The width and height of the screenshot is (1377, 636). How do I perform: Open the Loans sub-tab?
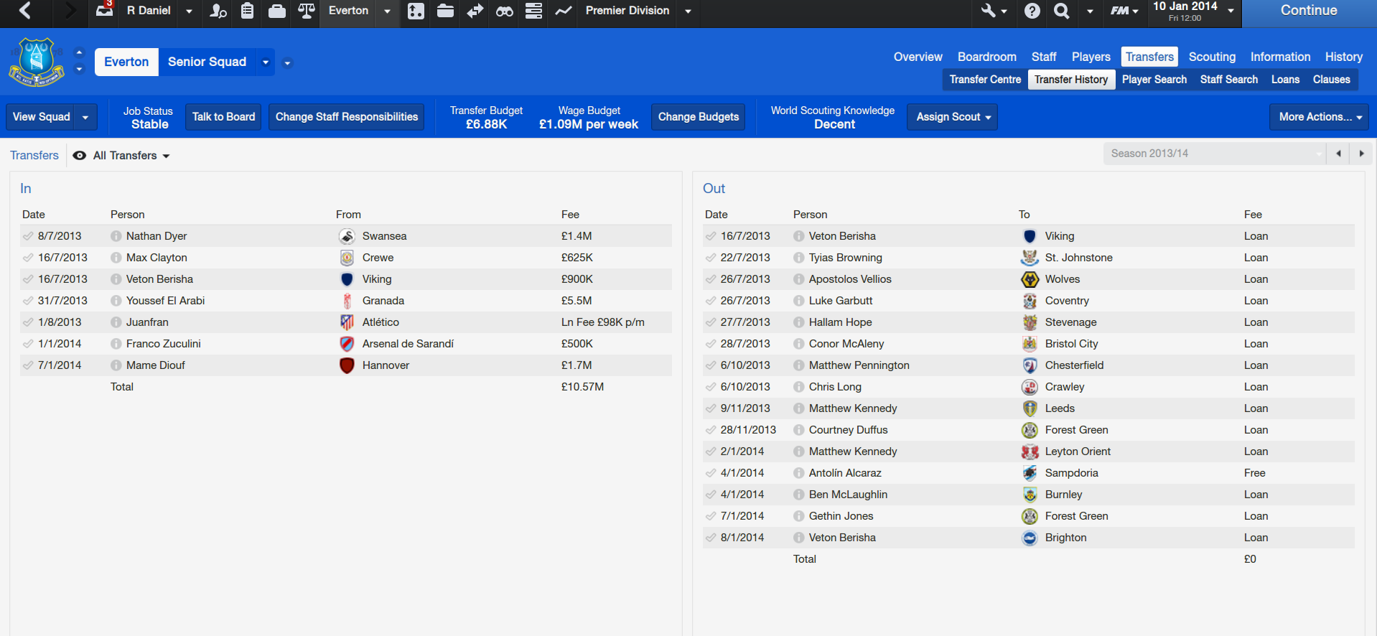click(x=1285, y=80)
